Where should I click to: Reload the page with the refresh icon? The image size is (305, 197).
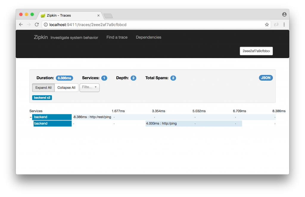pyautogui.click(x=37, y=25)
